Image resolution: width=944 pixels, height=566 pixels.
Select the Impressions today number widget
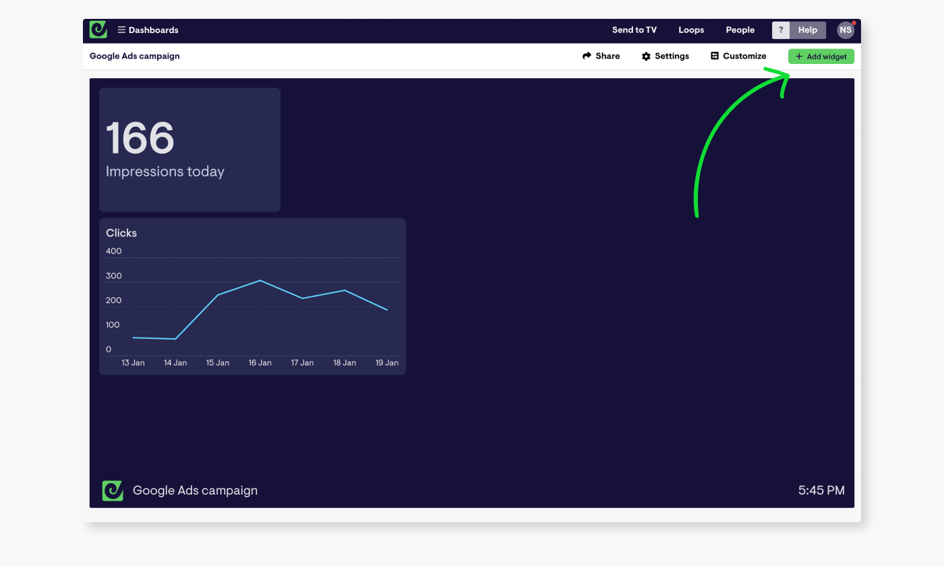pos(189,149)
